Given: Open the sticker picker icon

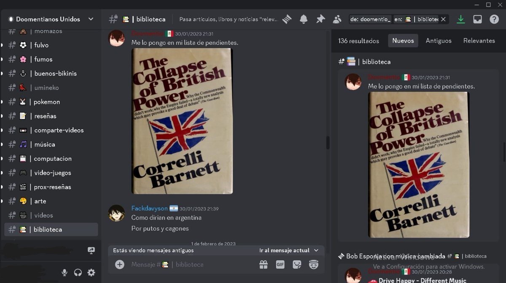Looking at the screenshot, I should click(297, 264).
